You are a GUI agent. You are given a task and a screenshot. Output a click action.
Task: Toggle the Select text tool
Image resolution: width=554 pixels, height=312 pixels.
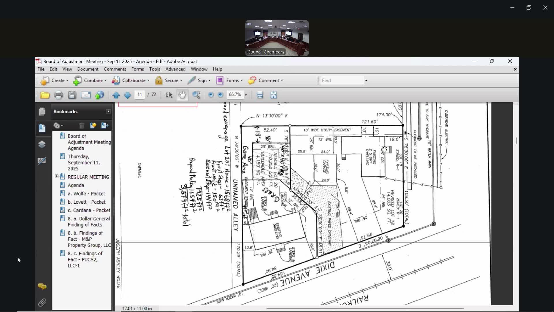(x=169, y=95)
